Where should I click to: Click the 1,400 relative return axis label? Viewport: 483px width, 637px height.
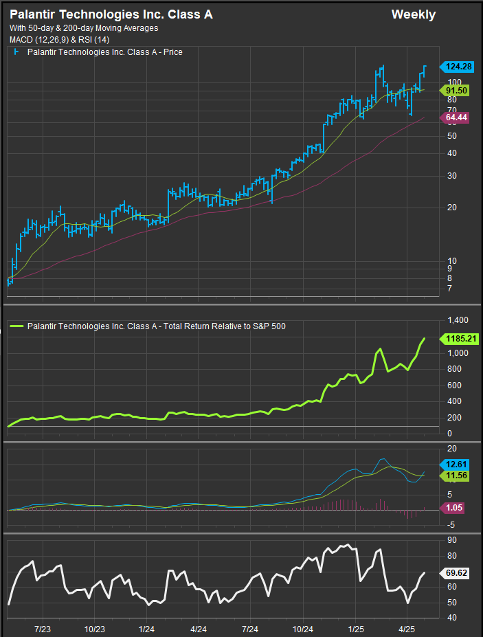458,320
